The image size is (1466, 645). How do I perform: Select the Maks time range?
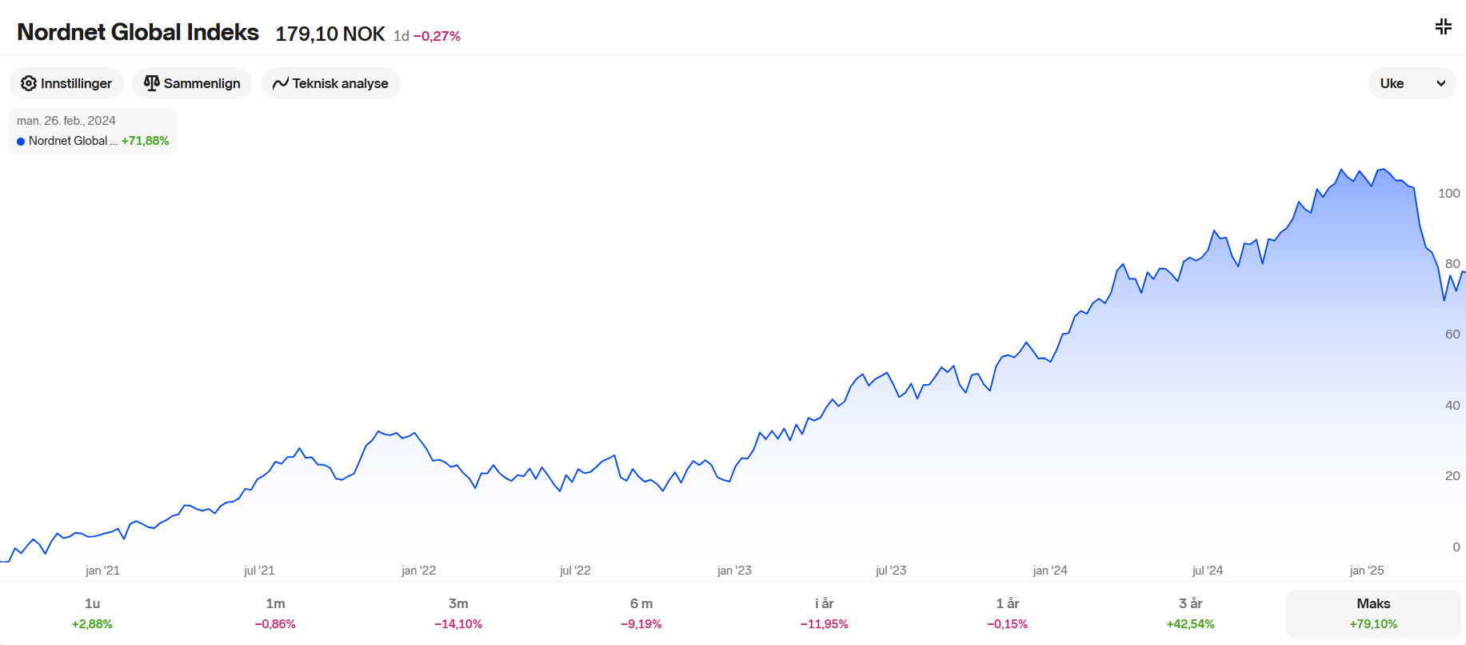[1373, 613]
